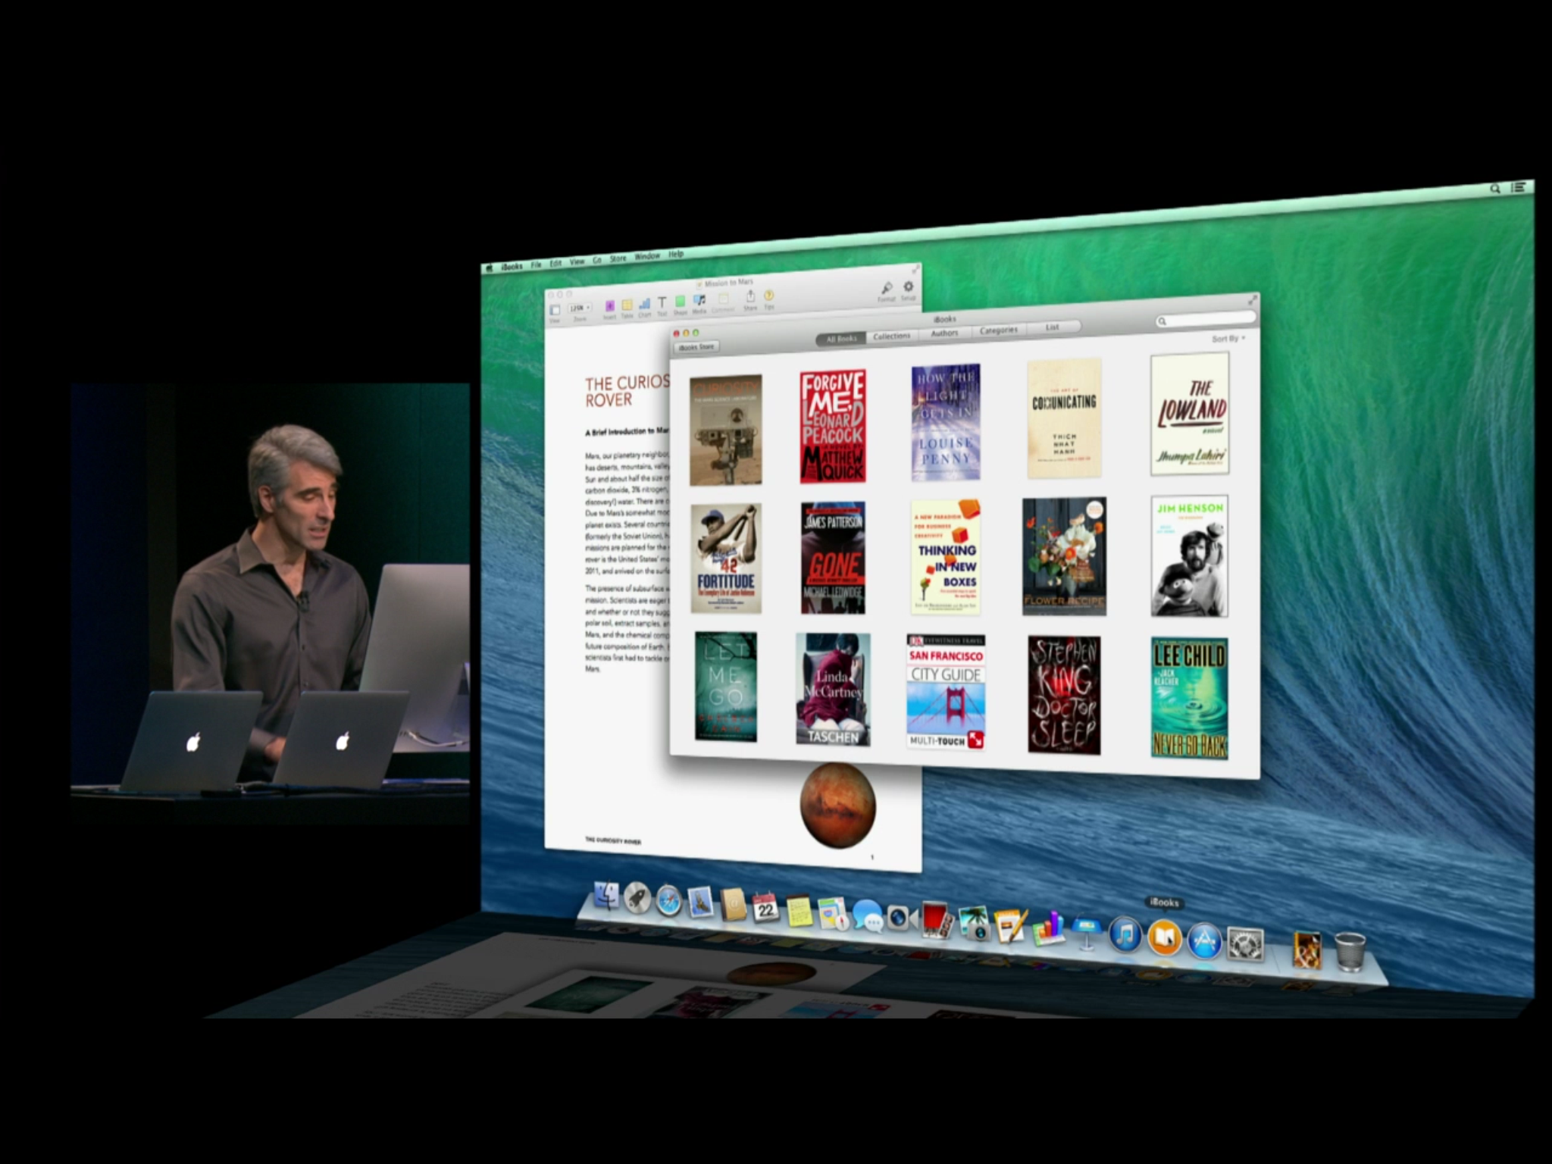Open Stephen King's Doctor Sleep
1552x1164 pixels.
click(x=1063, y=695)
